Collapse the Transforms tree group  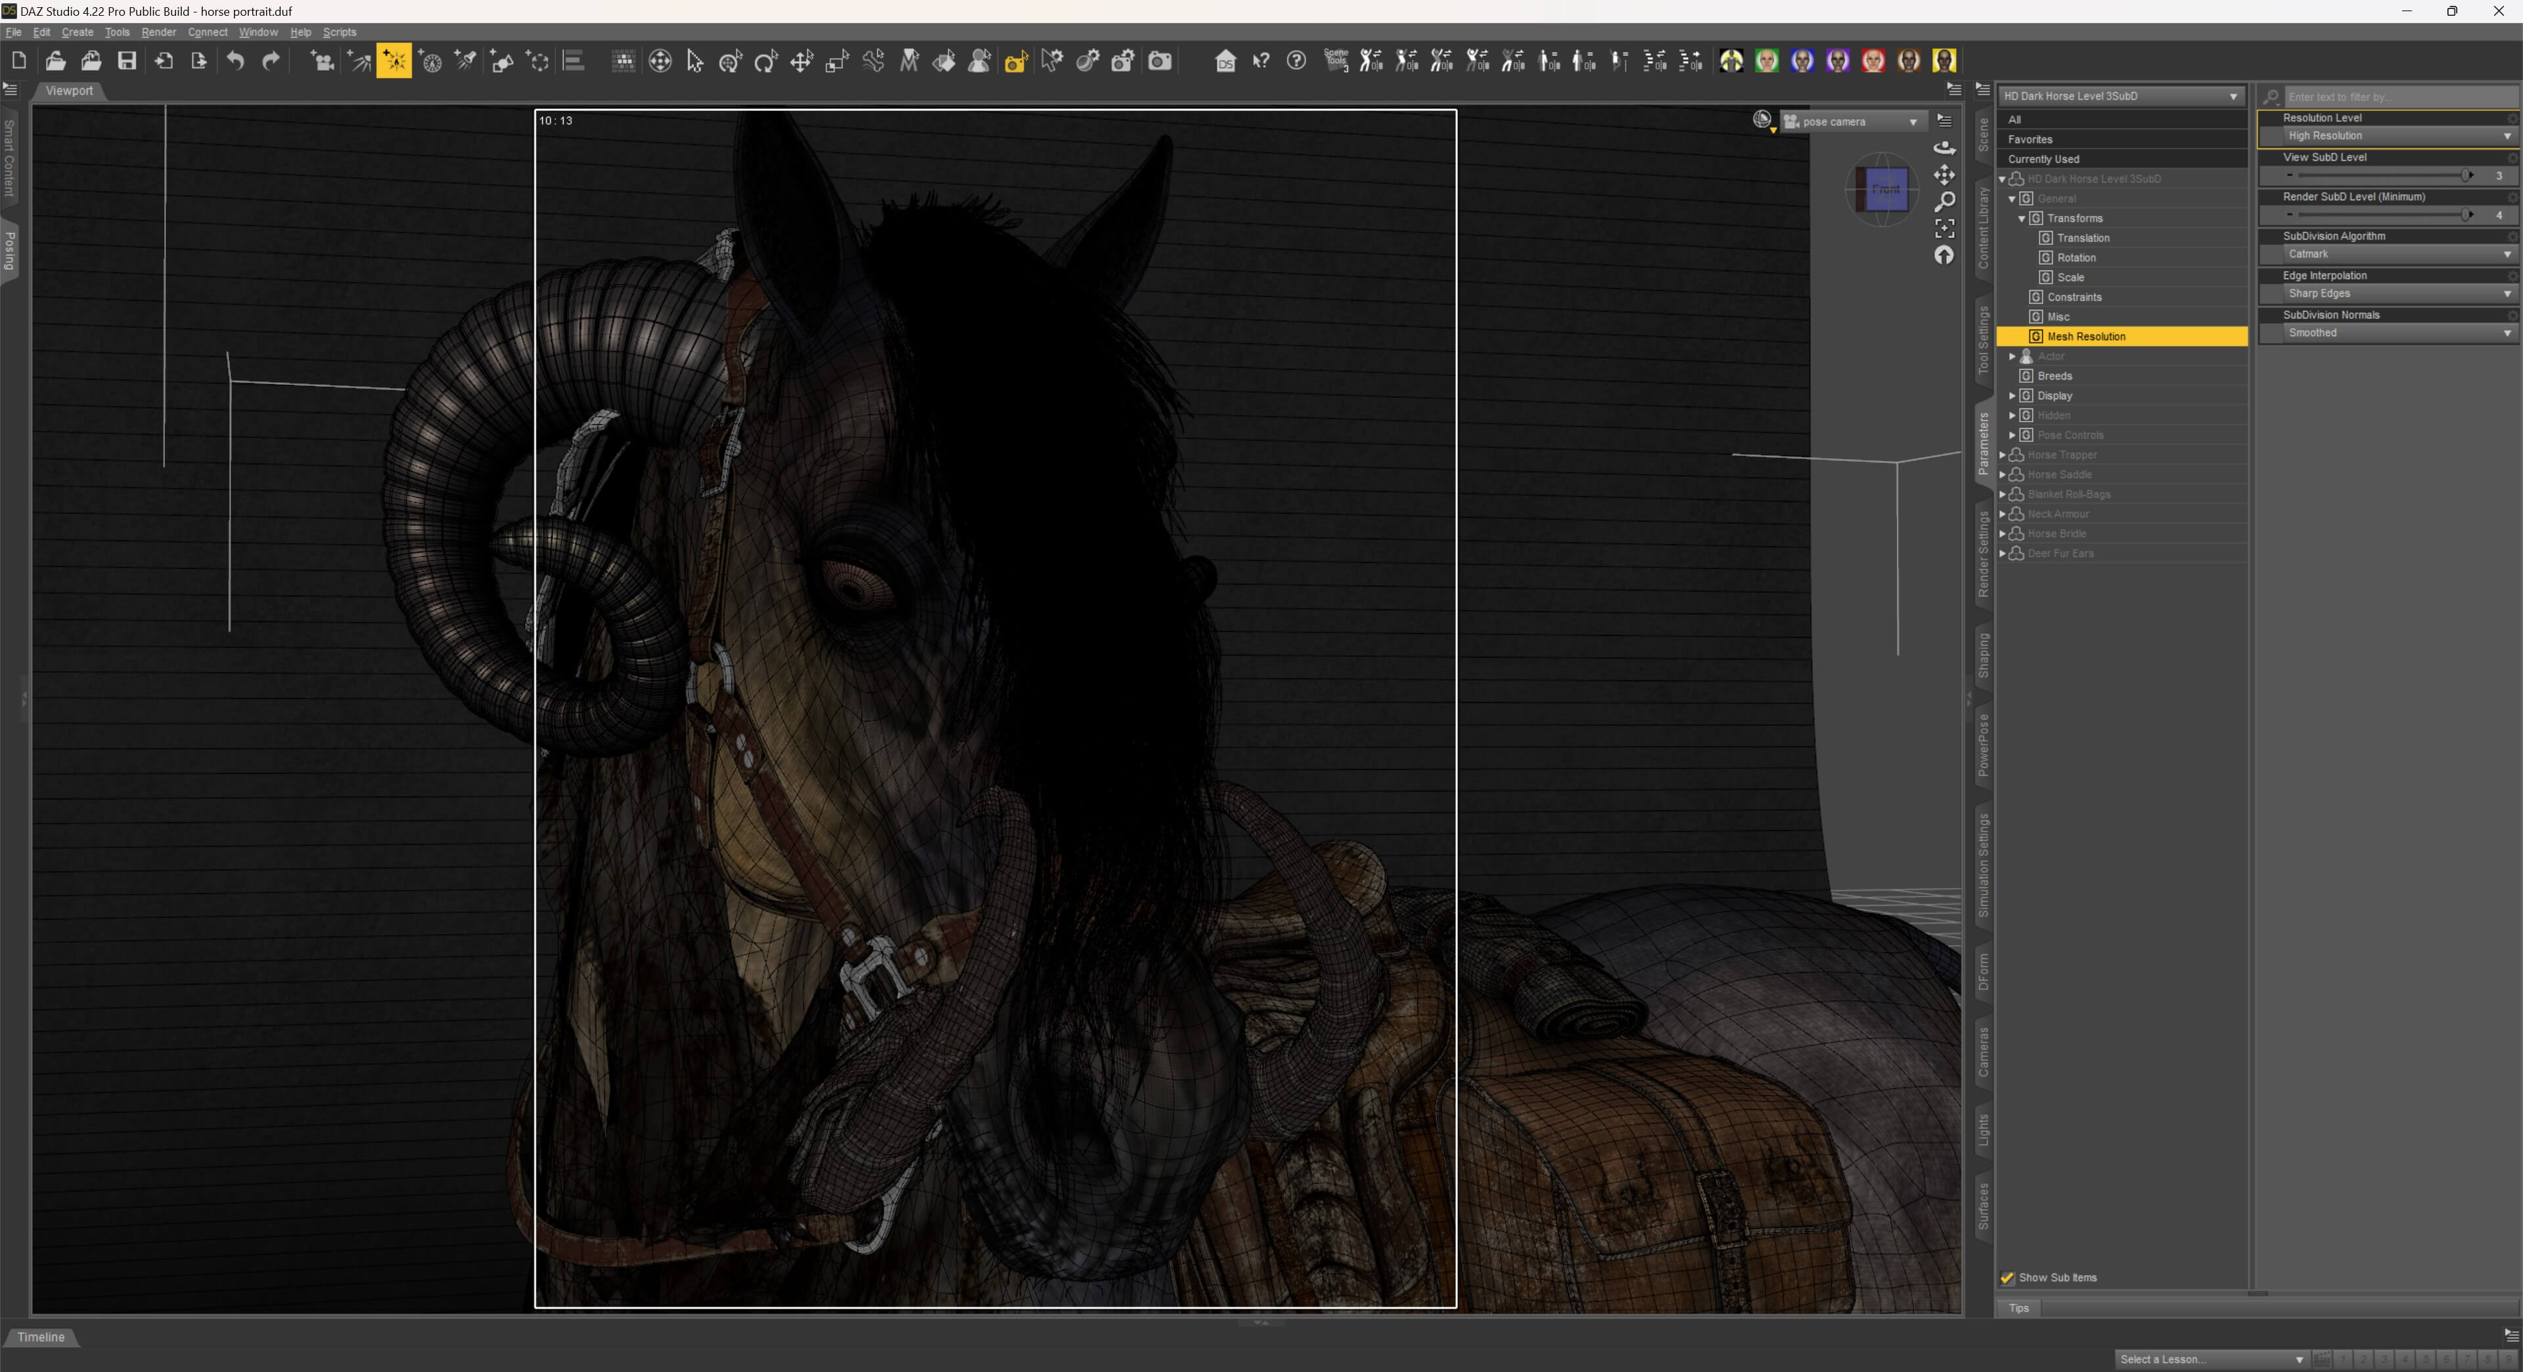(2022, 219)
